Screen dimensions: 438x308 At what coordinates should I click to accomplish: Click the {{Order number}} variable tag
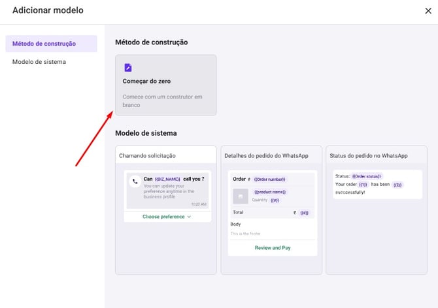pos(269,179)
